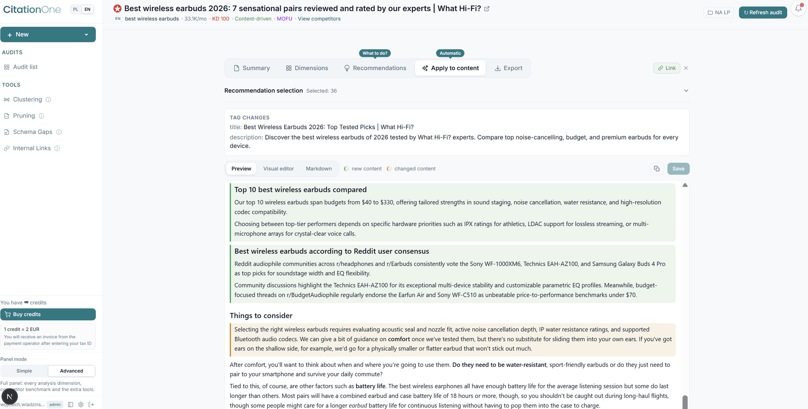
Task: Show info for Pruning tool
Action: coord(41,116)
